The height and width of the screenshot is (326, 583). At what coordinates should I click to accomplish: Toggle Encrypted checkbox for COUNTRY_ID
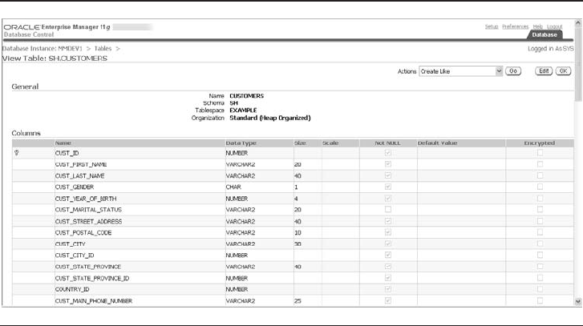(540, 289)
